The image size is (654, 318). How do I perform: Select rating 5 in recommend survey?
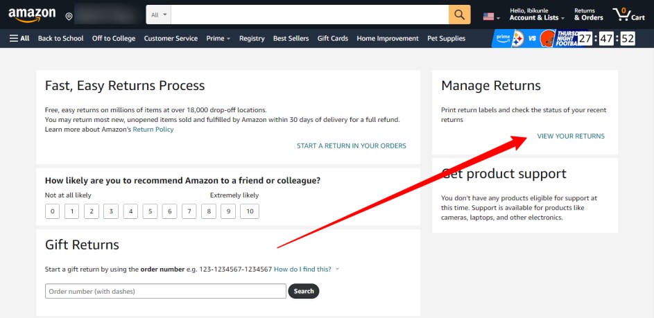150,211
